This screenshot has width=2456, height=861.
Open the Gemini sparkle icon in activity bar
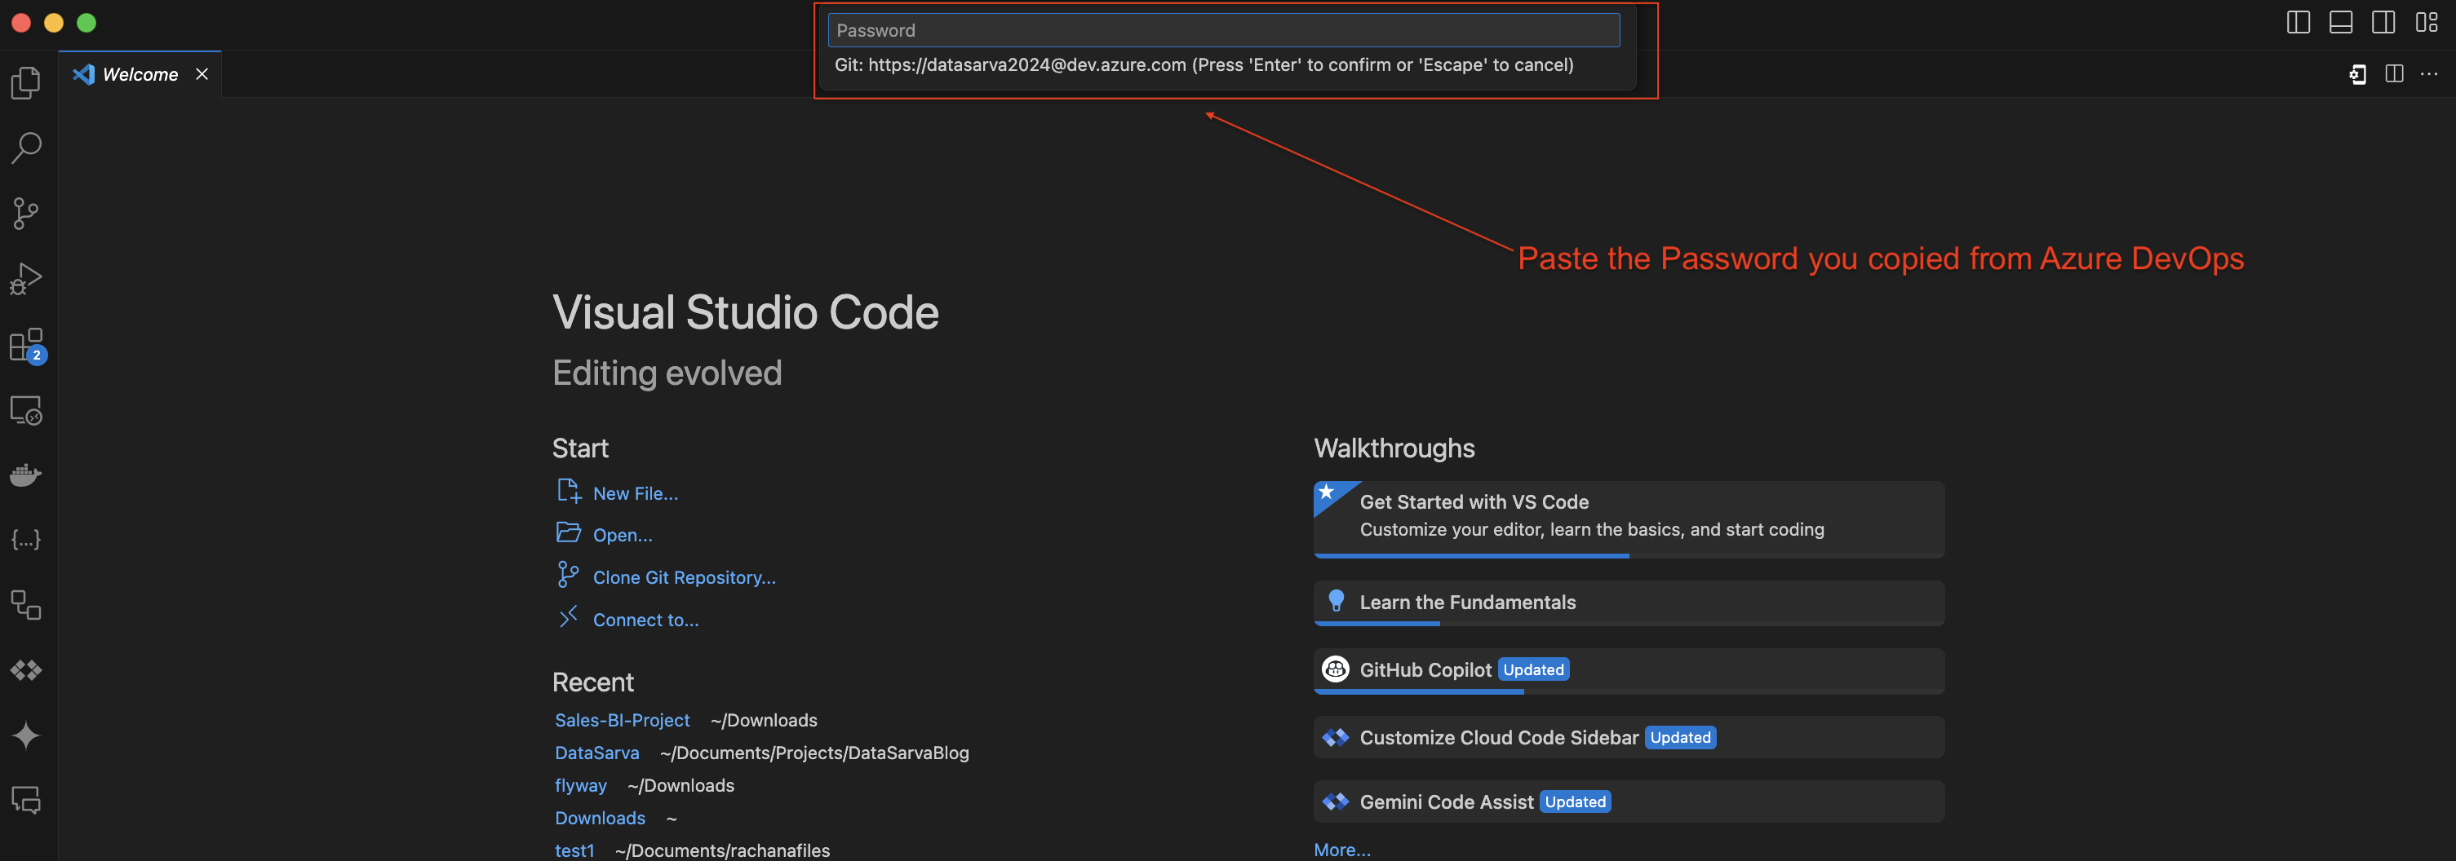(x=26, y=735)
